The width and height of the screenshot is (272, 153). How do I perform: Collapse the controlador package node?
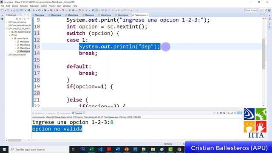pos(12,38)
